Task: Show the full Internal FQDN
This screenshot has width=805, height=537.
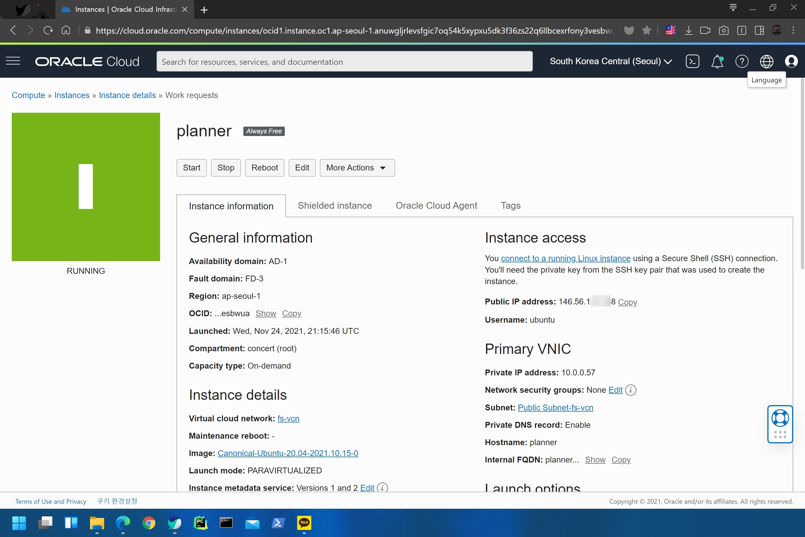Action: click(x=595, y=460)
